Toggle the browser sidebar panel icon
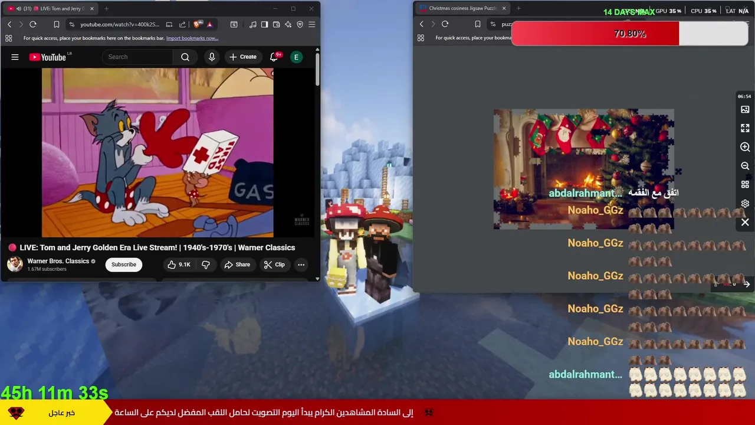The height and width of the screenshot is (425, 755). [x=264, y=24]
